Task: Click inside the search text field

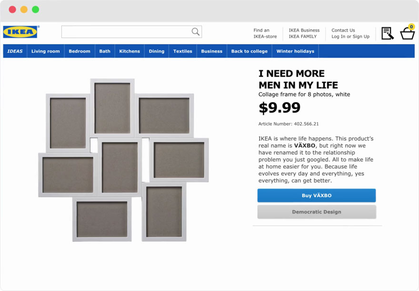Action: pos(126,32)
